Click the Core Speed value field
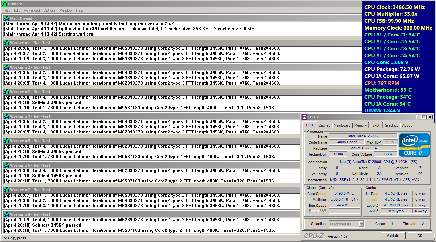 [x=344, y=194]
